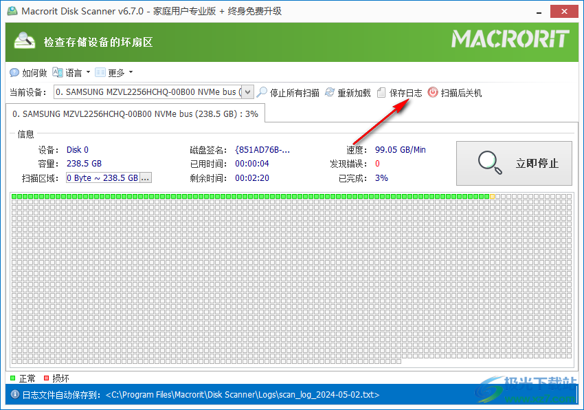The height and width of the screenshot is (410, 584).
Task: Toggle the 损坏 legend indicator
Action: [x=47, y=378]
